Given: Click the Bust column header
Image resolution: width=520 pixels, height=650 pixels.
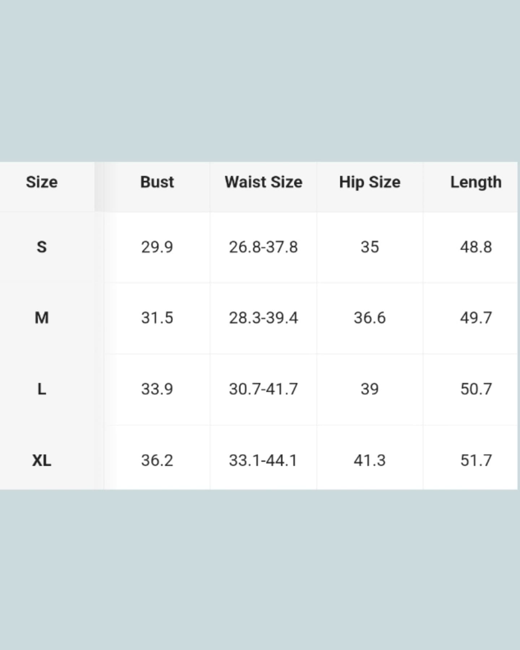Looking at the screenshot, I should click(157, 182).
